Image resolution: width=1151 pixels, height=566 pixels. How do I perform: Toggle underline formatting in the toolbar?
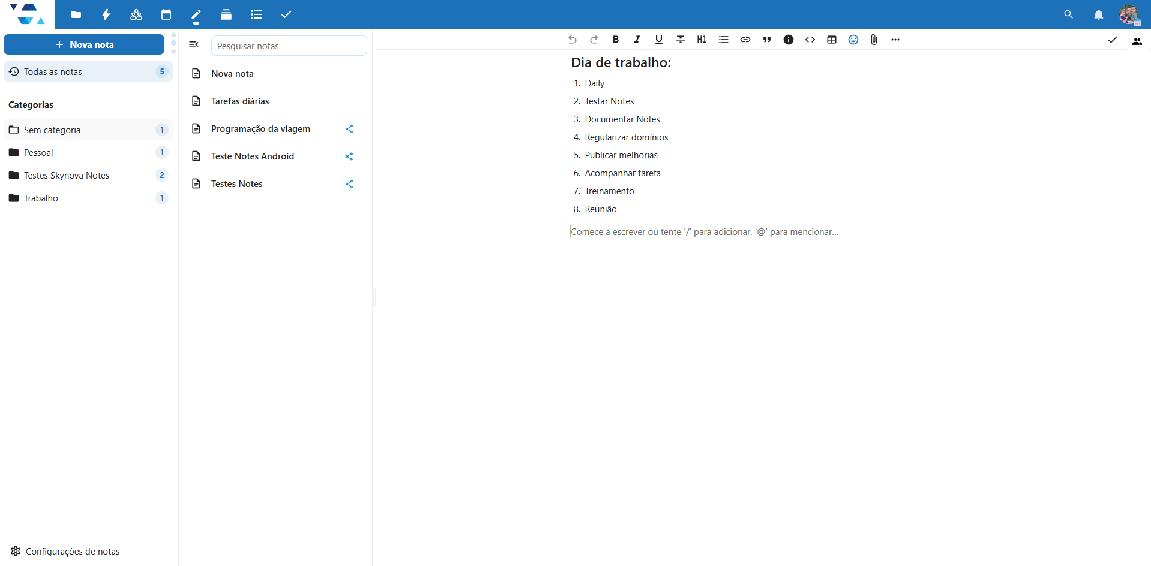(x=658, y=40)
